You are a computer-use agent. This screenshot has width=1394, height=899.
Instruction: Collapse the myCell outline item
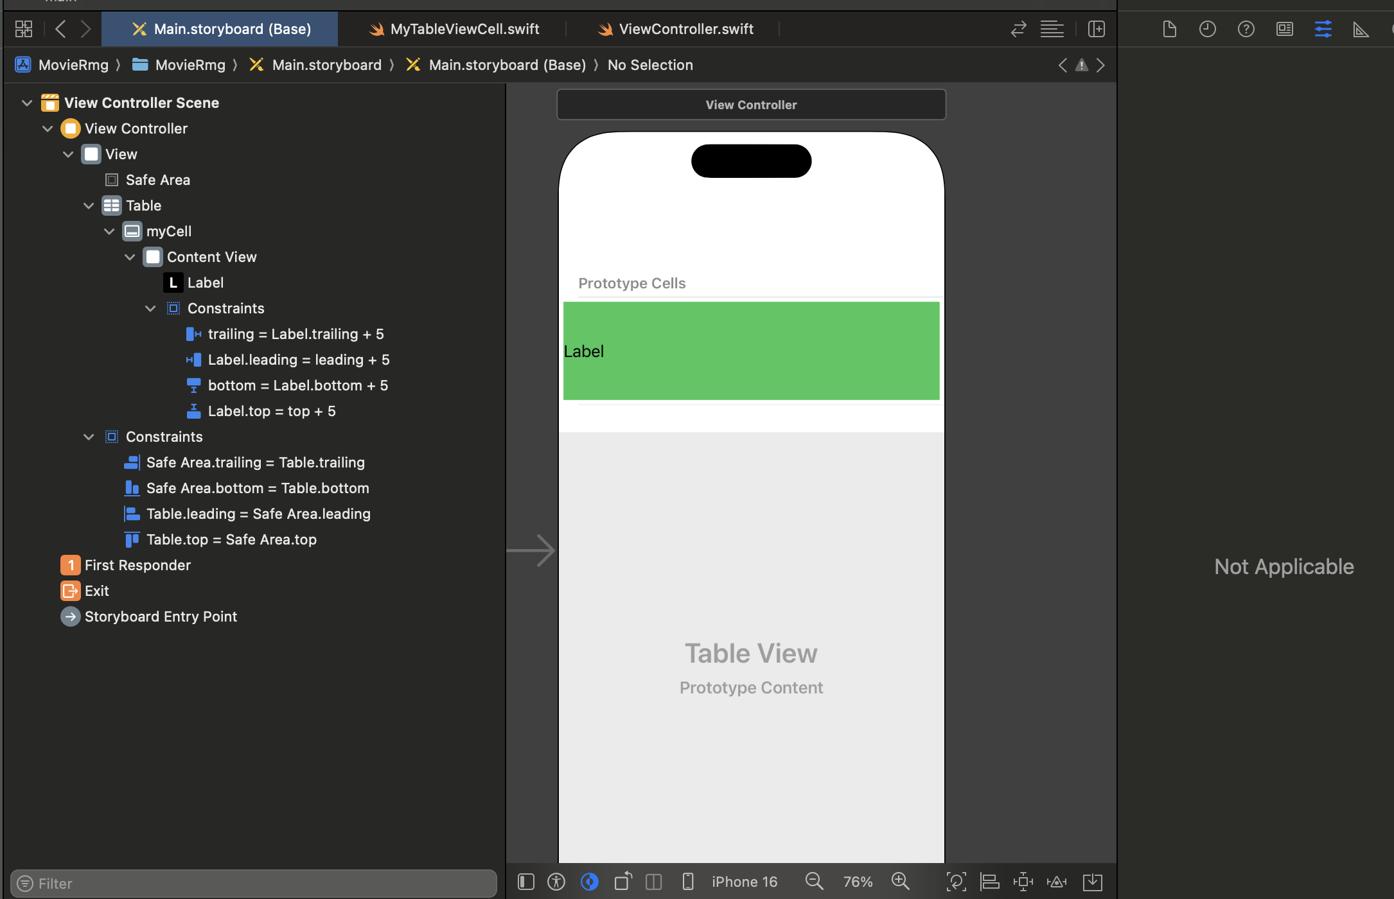tap(109, 231)
